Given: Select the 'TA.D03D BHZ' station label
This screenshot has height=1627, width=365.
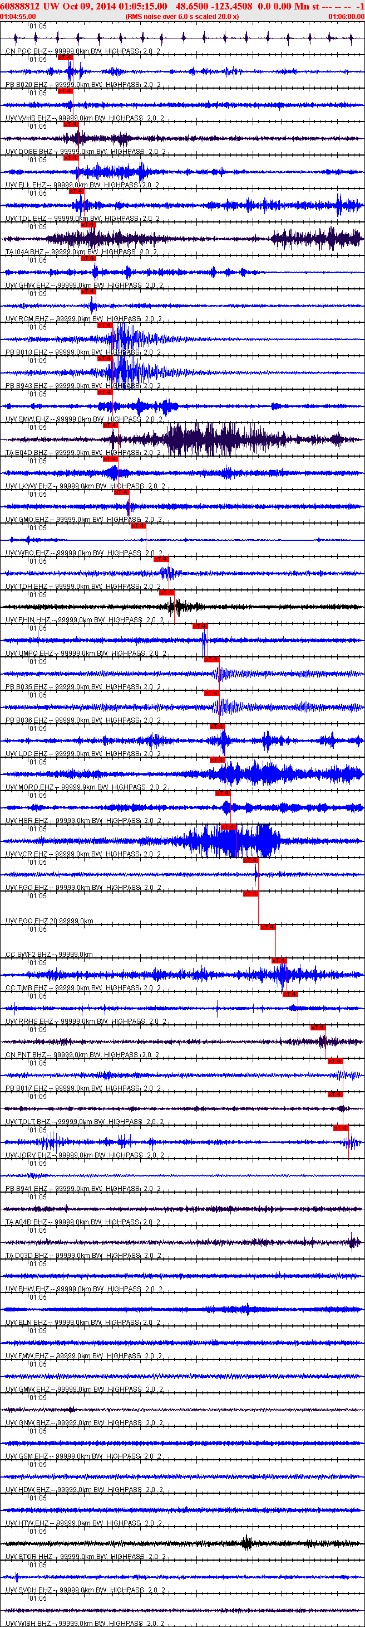Looking at the screenshot, I should pyautogui.click(x=27, y=1256).
